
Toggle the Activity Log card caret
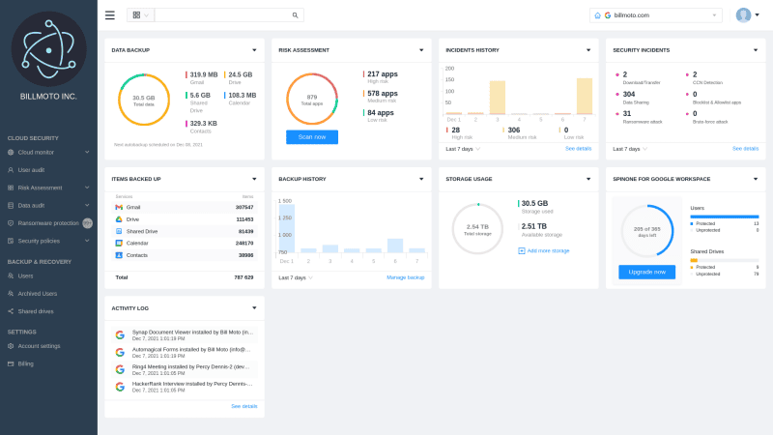point(254,308)
